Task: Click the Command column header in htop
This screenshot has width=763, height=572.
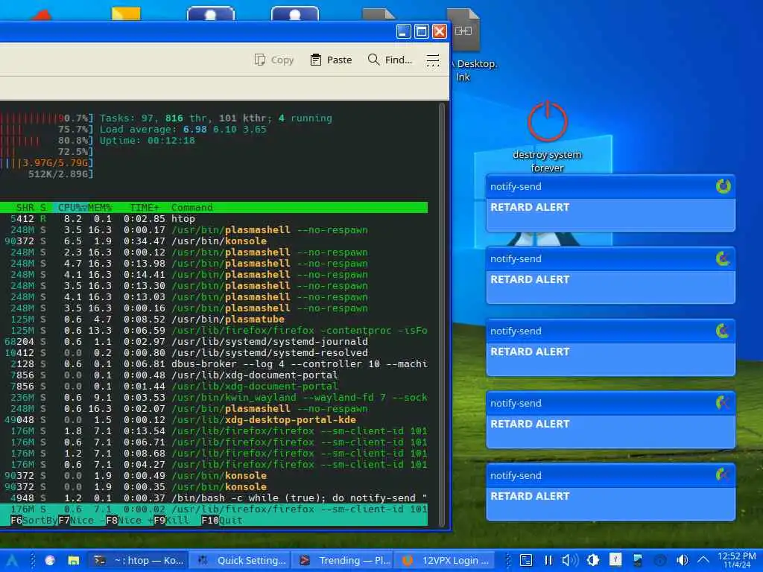Action: [191, 208]
